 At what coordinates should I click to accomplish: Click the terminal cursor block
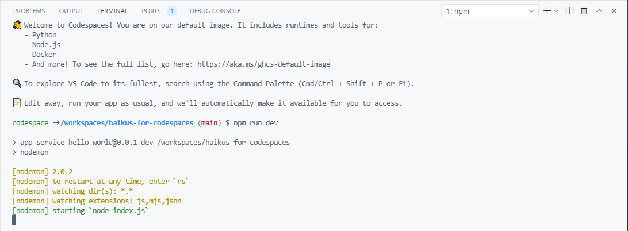click(x=14, y=221)
